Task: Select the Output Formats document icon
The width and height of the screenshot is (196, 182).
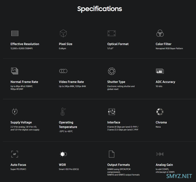Action: (111, 154)
